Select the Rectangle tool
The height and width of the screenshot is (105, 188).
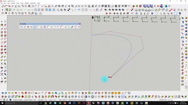[x=2, y=32]
